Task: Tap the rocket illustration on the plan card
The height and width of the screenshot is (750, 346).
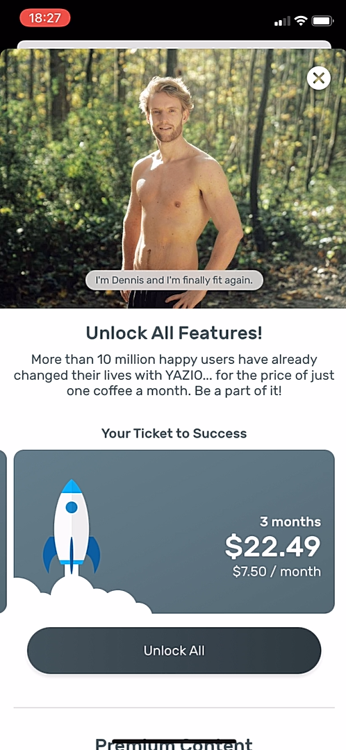Action: click(x=72, y=526)
